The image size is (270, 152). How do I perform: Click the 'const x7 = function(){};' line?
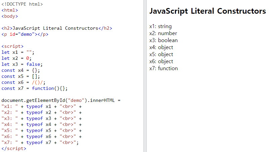(x=35, y=88)
